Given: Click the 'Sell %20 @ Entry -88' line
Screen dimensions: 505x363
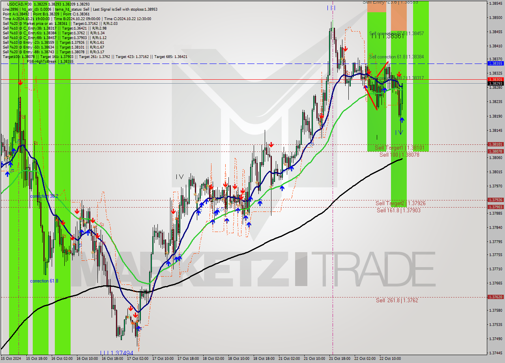Looking at the screenshot, I should click(x=53, y=52).
